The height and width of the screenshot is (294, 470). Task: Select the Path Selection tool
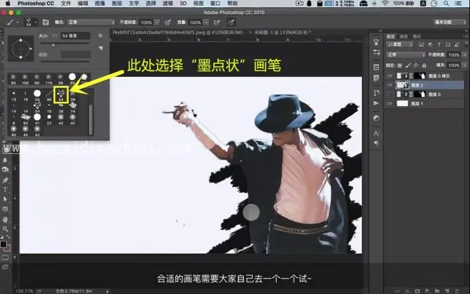5,199
